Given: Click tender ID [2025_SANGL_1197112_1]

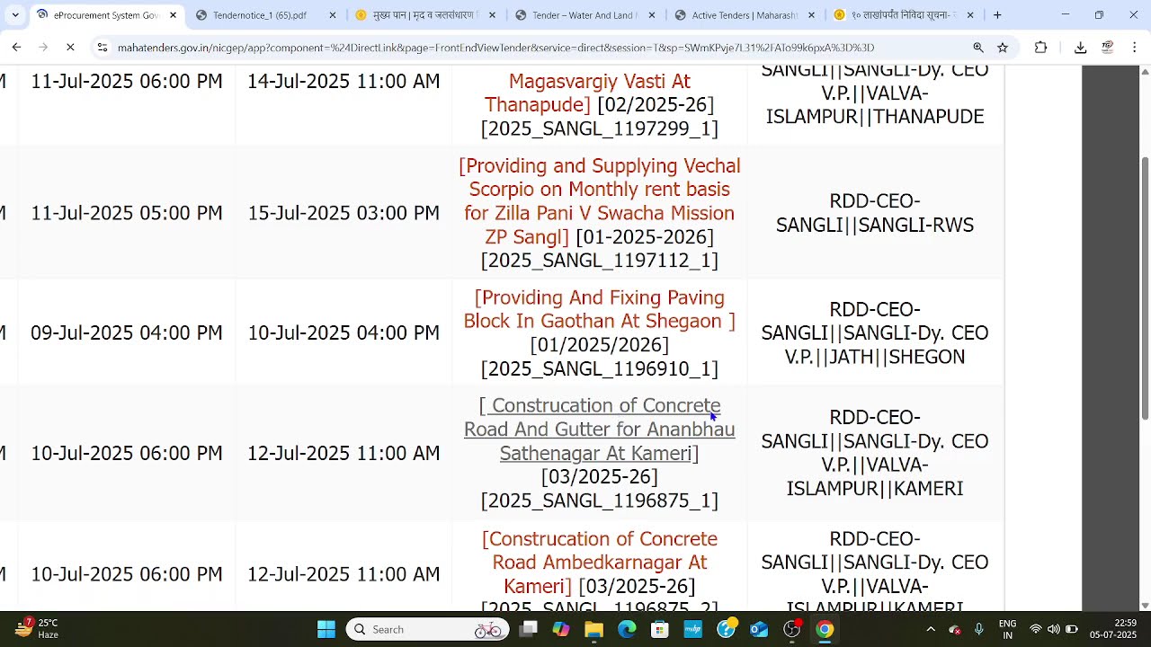Looking at the screenshot, I should [x=599, y=261].
